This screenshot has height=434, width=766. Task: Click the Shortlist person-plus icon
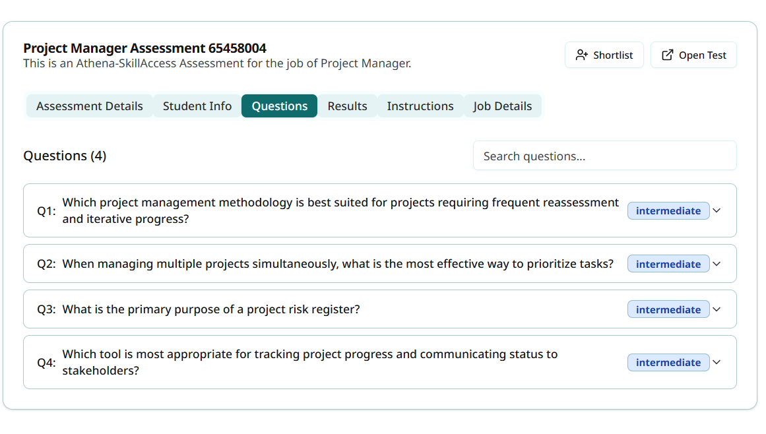click(x=581, y=55)
